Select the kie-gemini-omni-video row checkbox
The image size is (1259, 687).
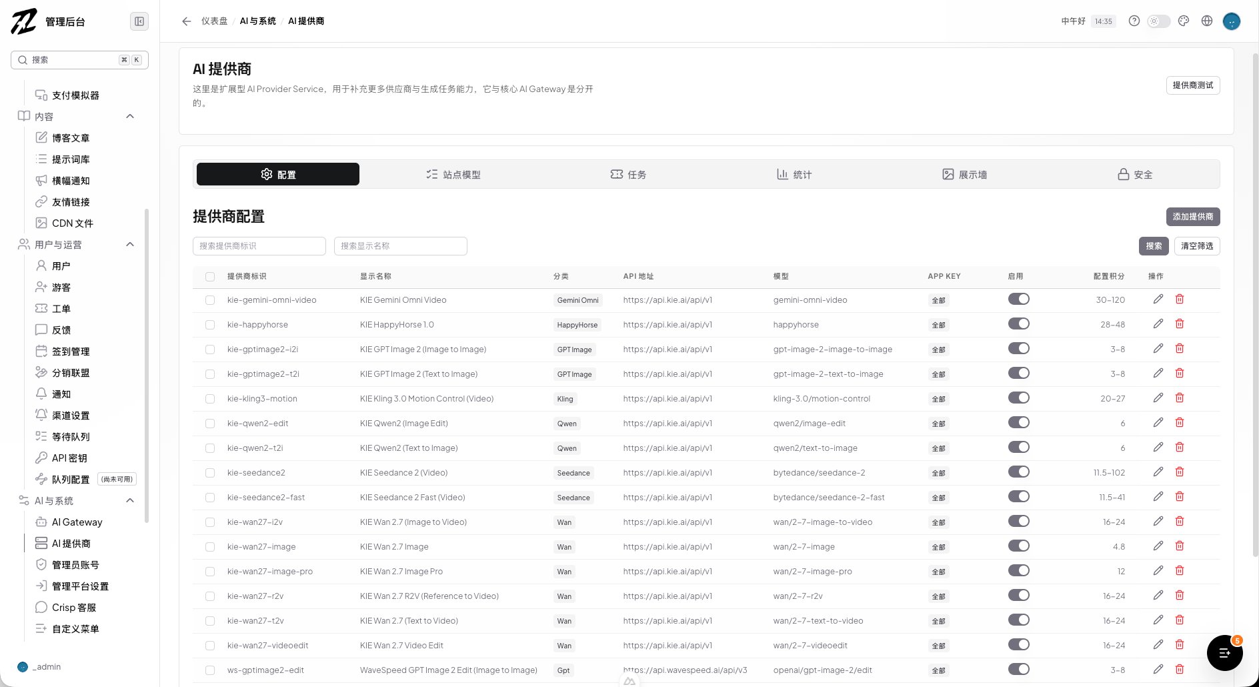[x=210, y=300]
